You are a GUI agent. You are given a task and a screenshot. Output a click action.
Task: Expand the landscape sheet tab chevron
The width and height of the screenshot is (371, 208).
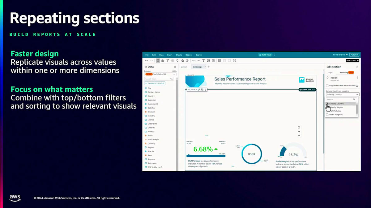tap(204, 67)
